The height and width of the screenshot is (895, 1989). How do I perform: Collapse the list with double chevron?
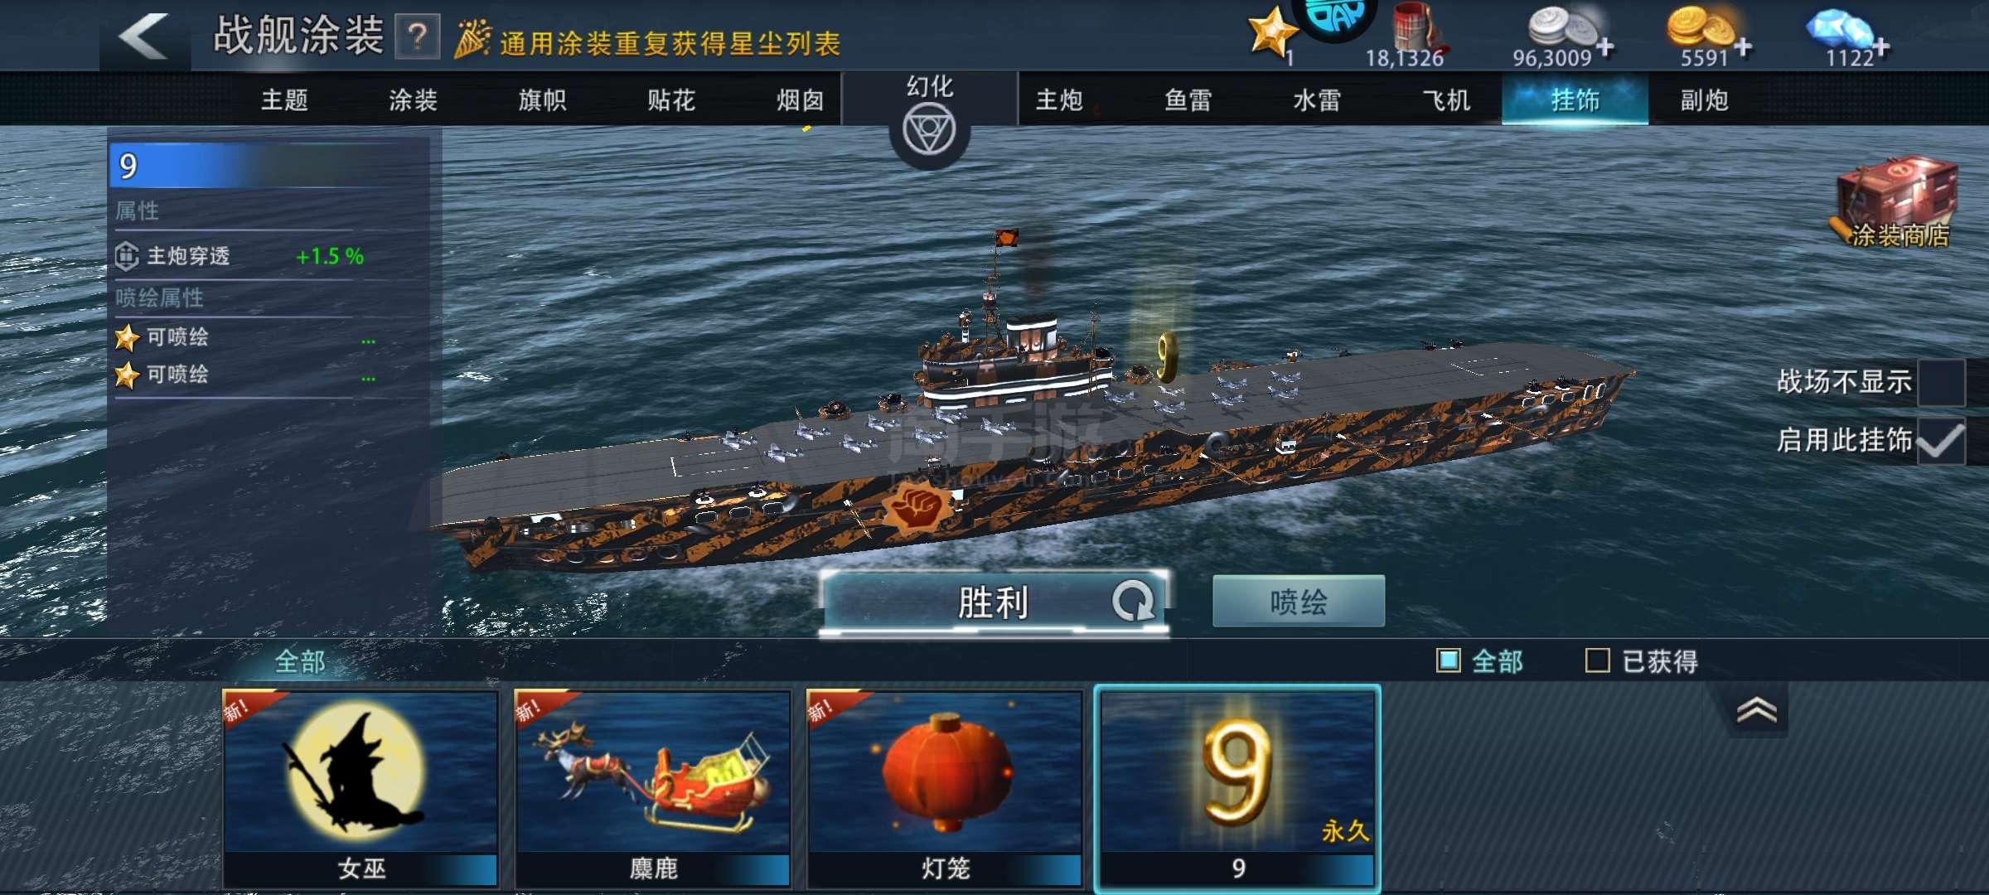point(1756,710)
